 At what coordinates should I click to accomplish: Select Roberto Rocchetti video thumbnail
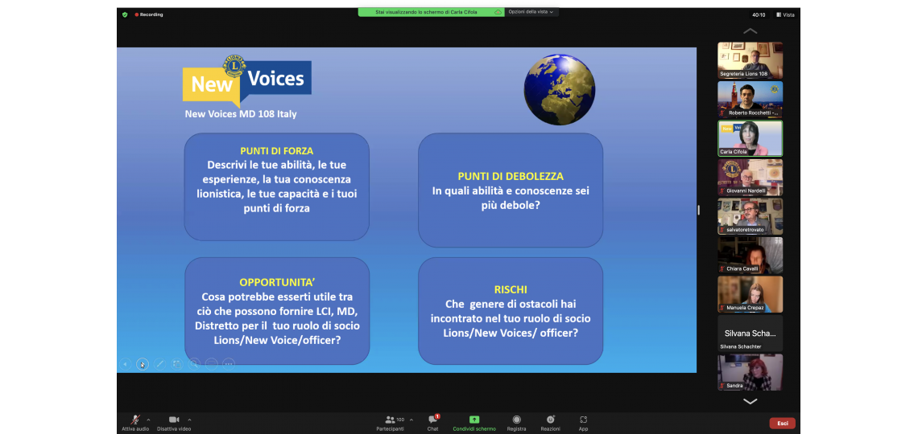click(750, 100)
